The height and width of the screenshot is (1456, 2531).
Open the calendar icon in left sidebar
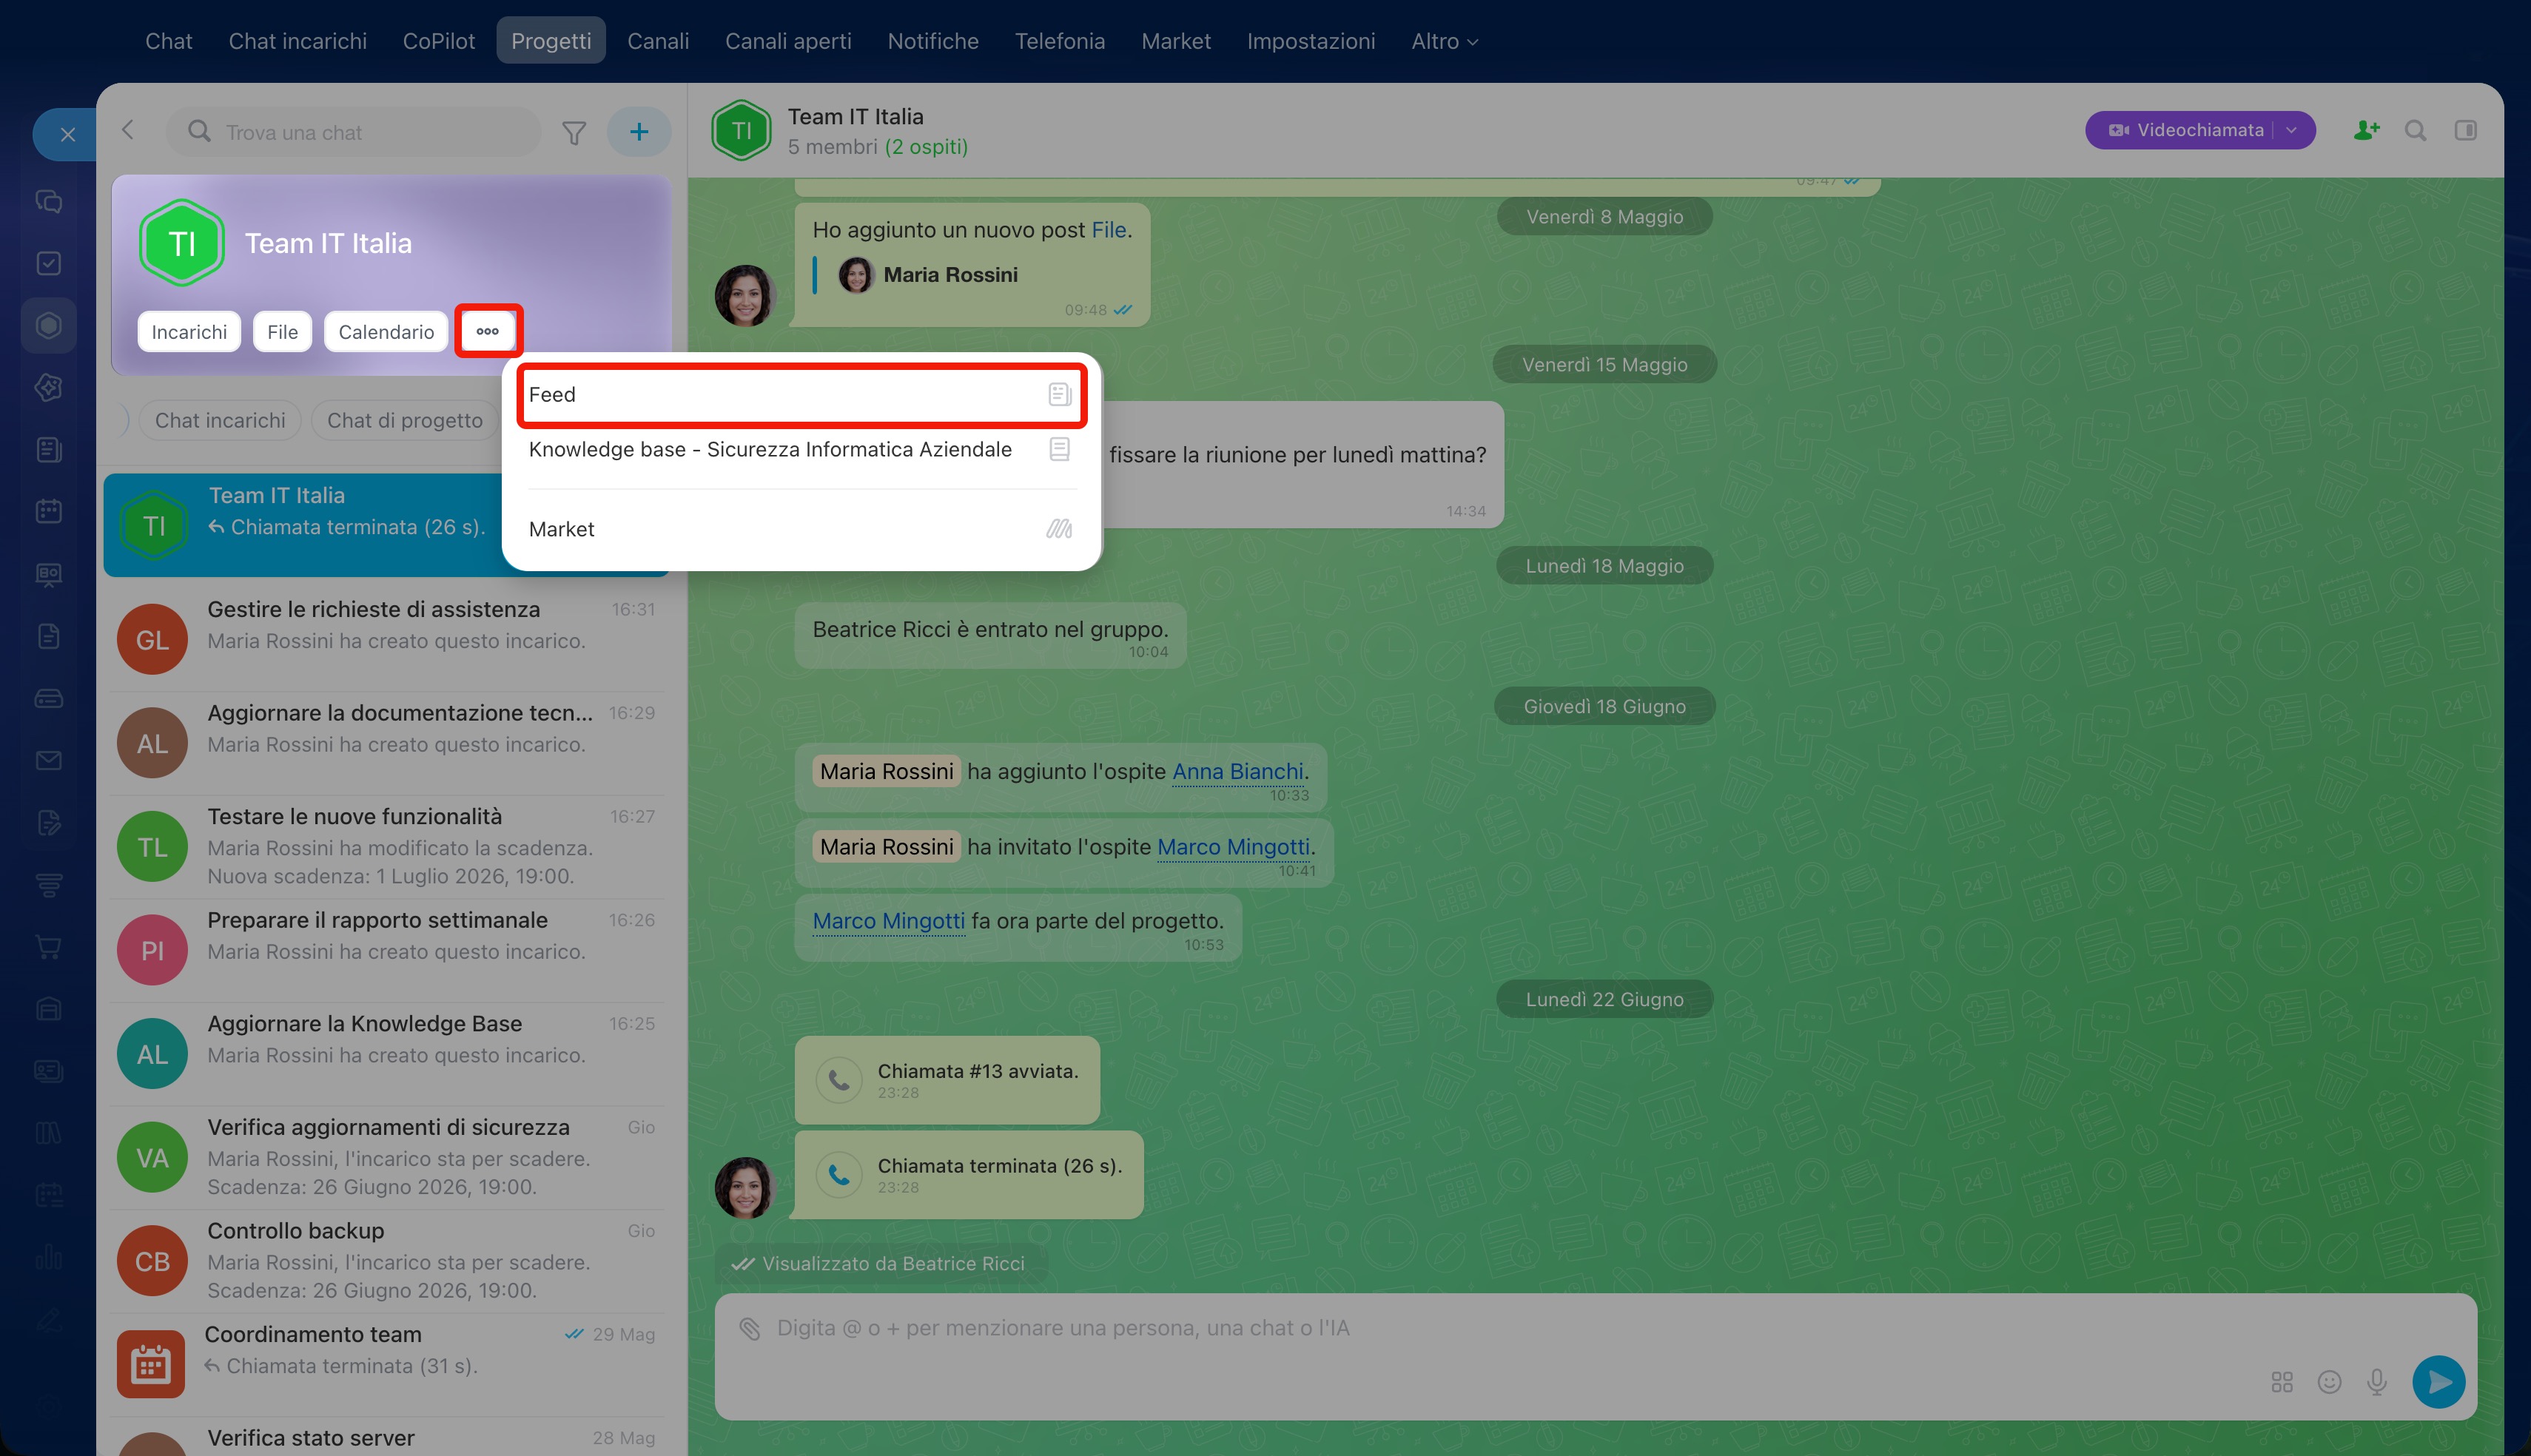[49, 511]
